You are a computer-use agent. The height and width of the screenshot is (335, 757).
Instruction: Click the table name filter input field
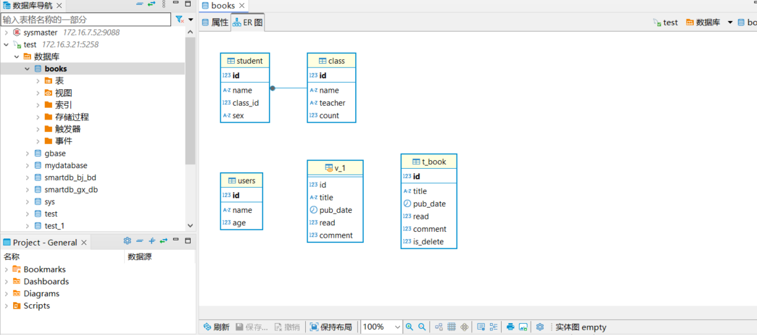[x=85, y=20]
